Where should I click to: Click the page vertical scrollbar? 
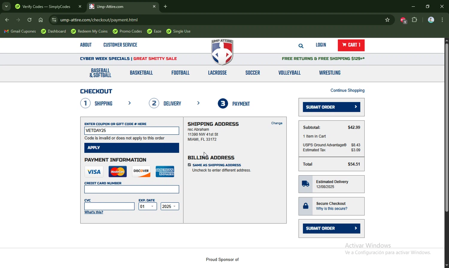[447, 128]
